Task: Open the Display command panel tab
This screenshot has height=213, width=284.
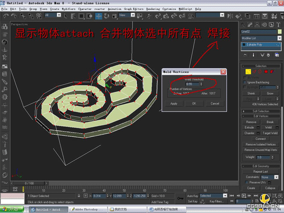Action: point(271,25)
